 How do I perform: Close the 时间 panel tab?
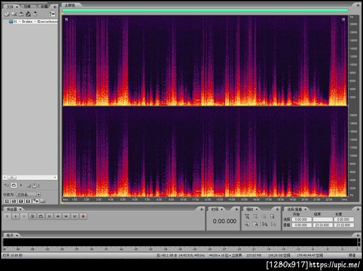click(x=221, y=209)
